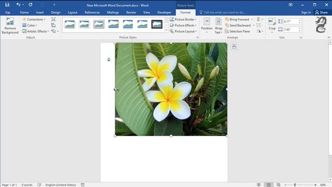
Task: Apply the first picture style thumbnail
Action: pyautogui.click(x=70, y=24)
